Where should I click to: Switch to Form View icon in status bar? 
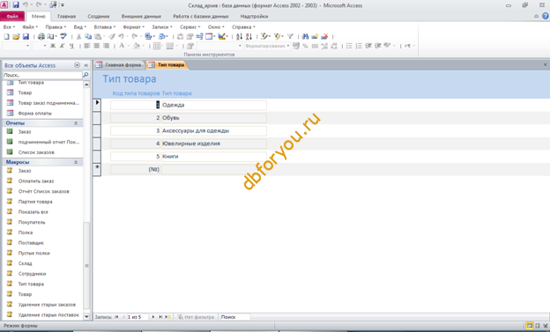click(530, 326)
